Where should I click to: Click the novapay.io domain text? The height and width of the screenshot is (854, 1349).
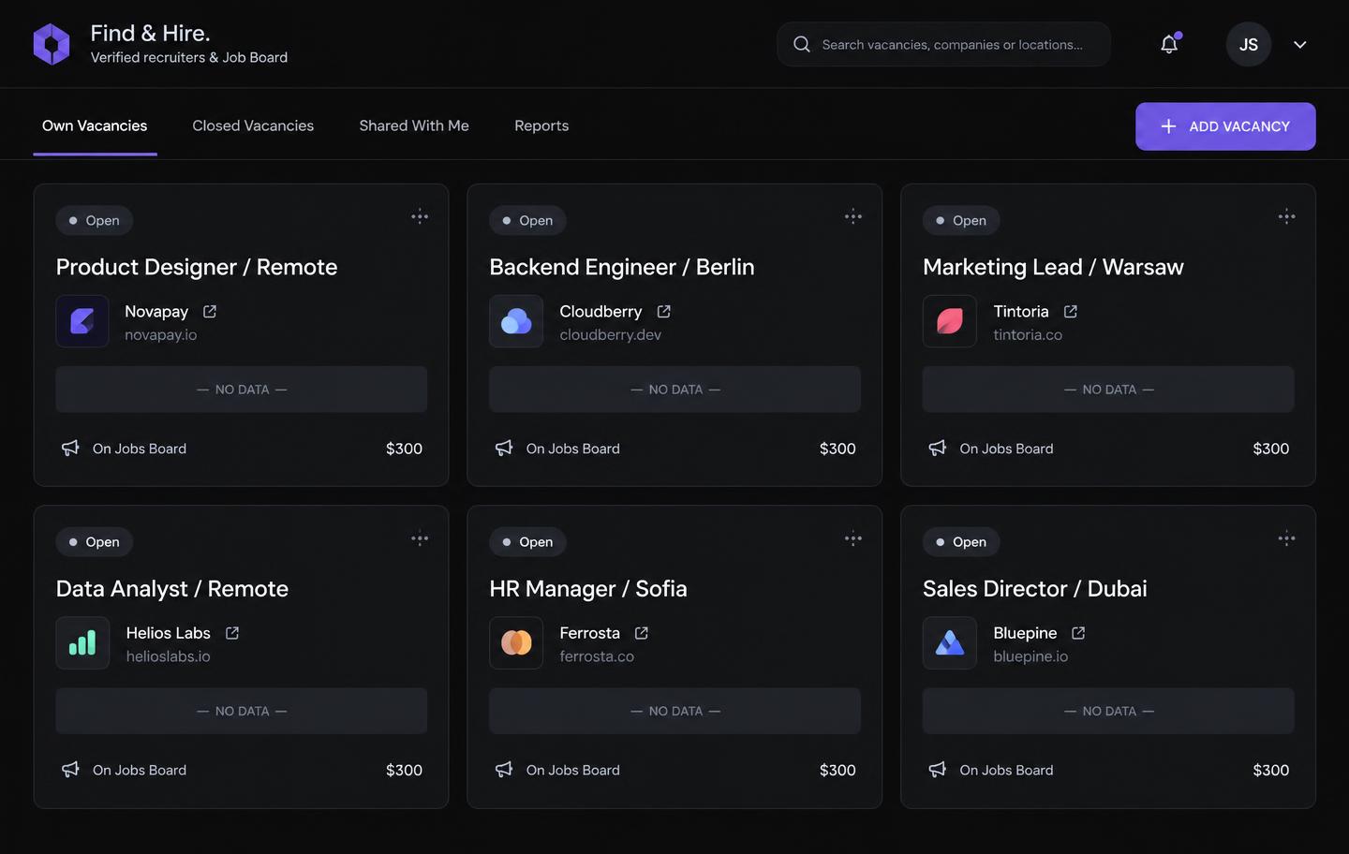[x=161, y=334]
